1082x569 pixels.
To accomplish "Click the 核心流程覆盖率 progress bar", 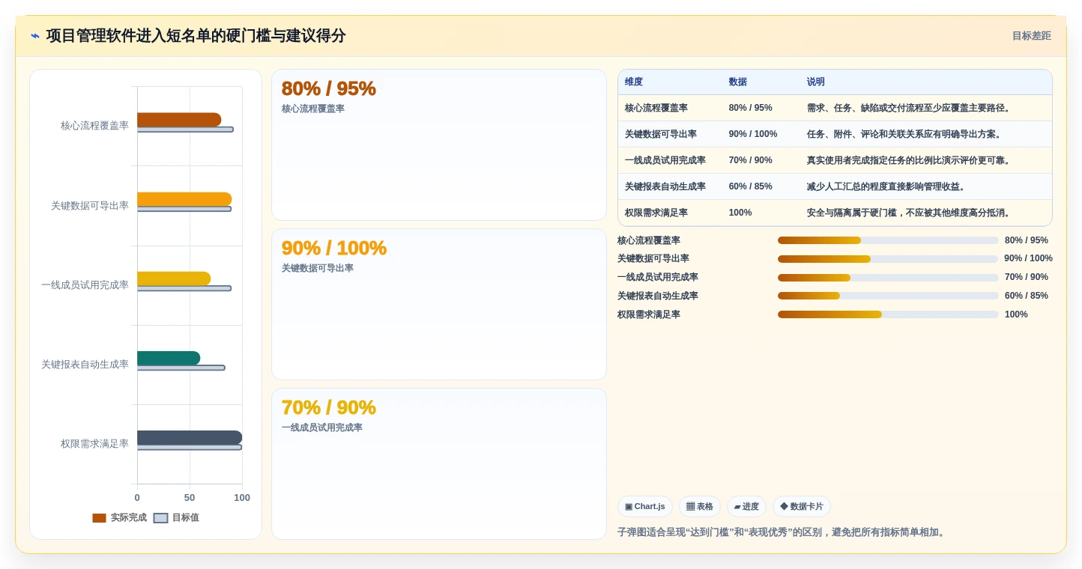I will point(888,240).
